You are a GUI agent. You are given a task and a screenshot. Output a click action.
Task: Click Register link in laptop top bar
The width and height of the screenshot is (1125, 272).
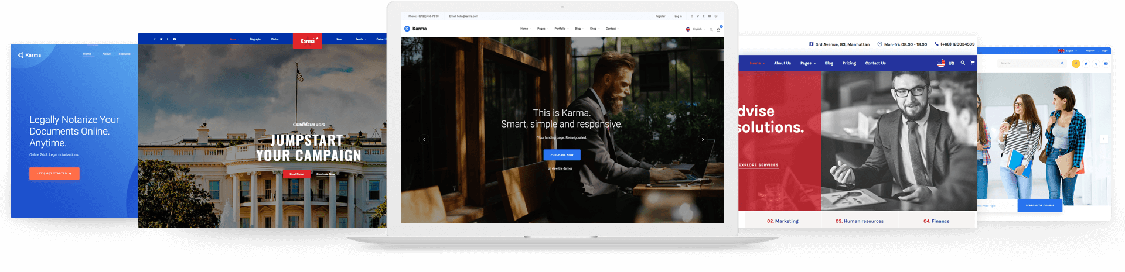coord(660,16)
